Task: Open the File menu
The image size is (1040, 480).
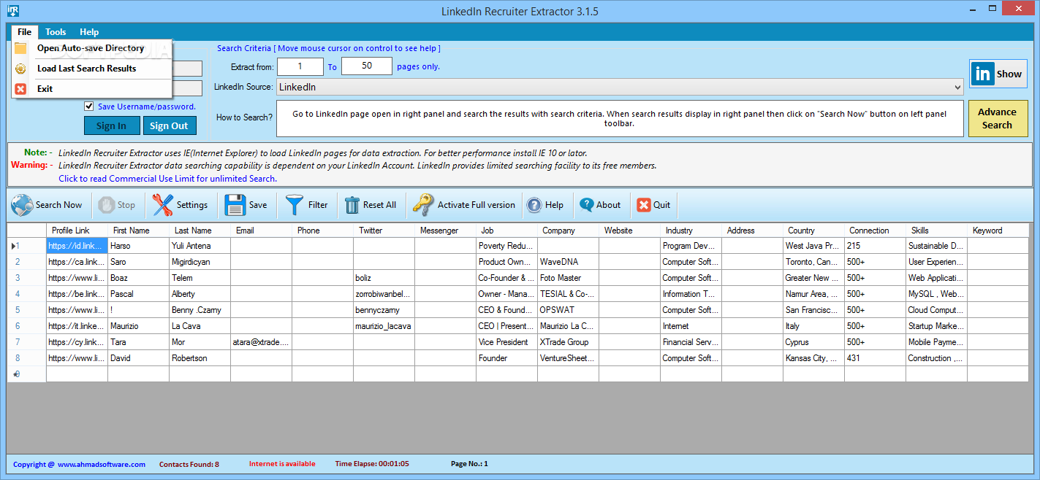Action: coord(24,32)
